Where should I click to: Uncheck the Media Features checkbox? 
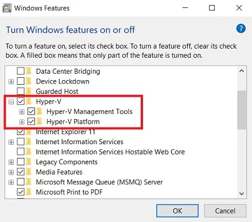21,172
